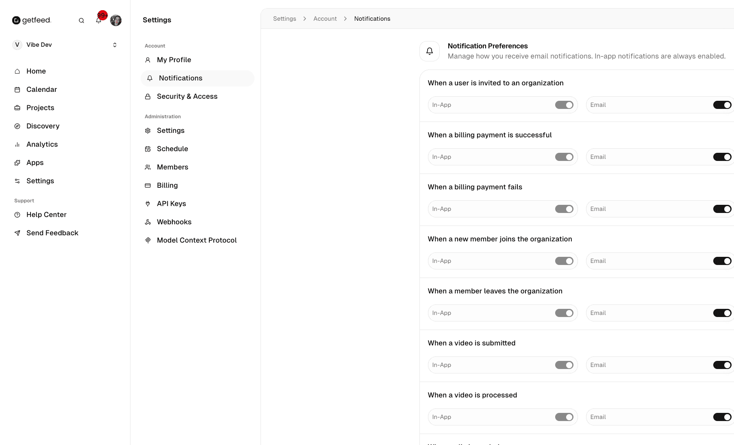
Task: Click the Webhooks icon in settings nav
Action: click(148, 222)
